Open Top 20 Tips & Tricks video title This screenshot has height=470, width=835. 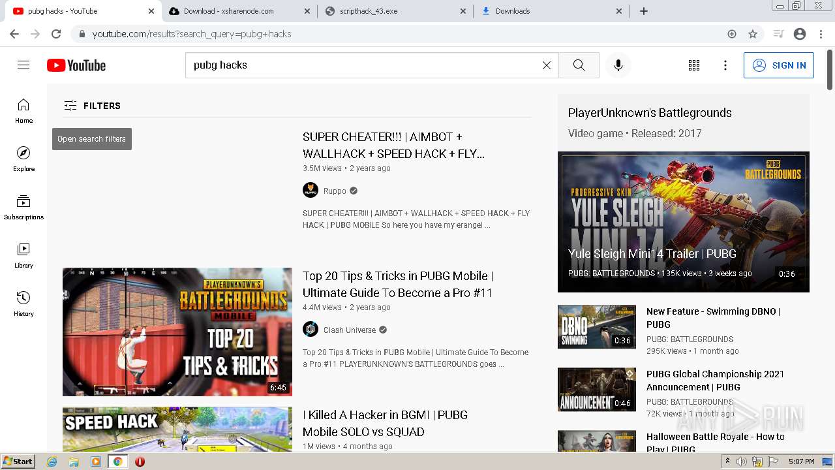[398, 285]
